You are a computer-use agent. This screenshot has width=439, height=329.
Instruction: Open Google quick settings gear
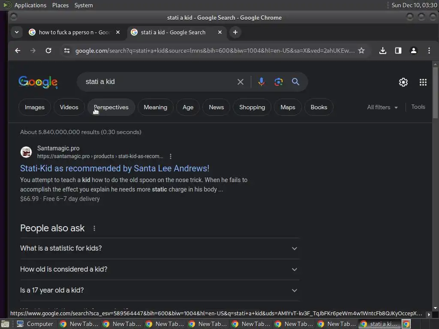pyautogui.click(x=403, y=82)
